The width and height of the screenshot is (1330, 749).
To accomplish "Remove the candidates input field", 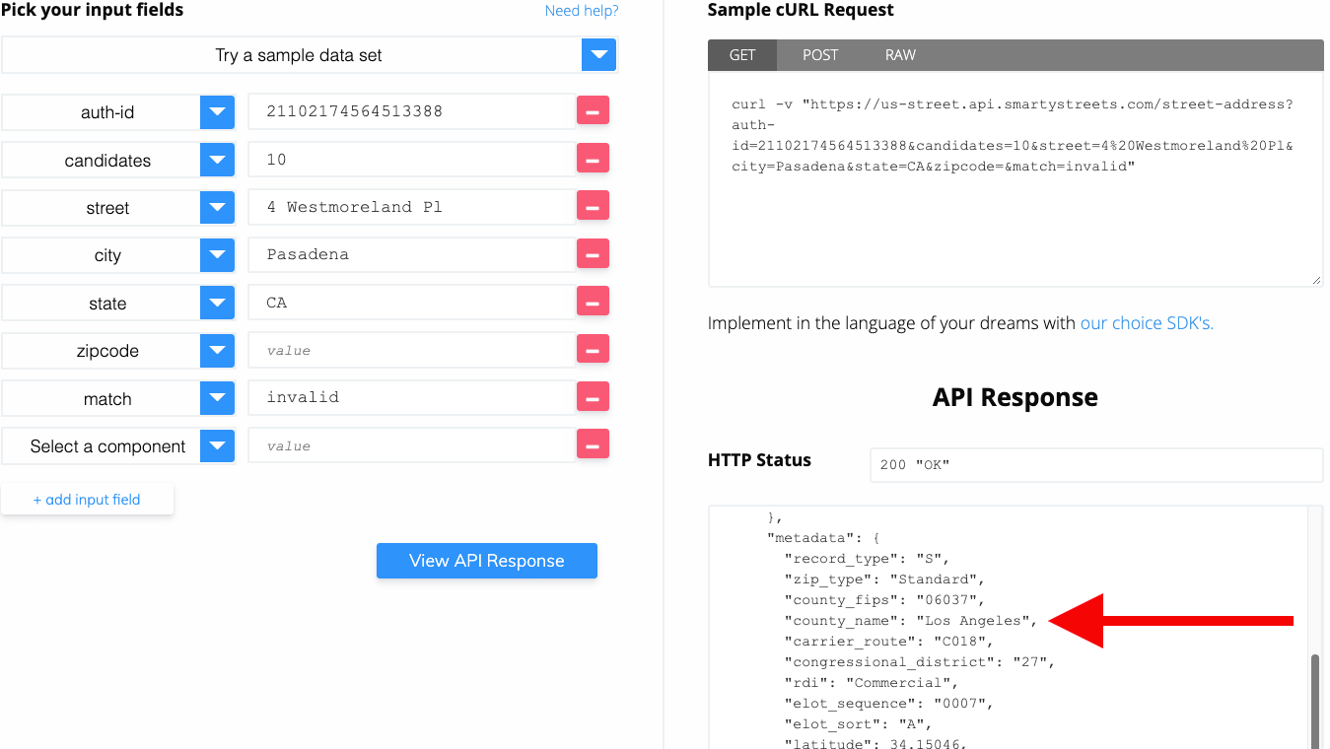I will (595, 159).
